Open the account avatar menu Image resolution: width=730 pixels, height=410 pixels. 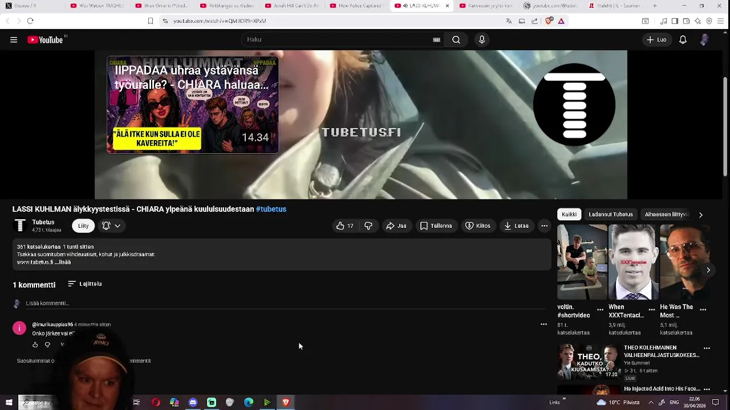coord(705,40)
